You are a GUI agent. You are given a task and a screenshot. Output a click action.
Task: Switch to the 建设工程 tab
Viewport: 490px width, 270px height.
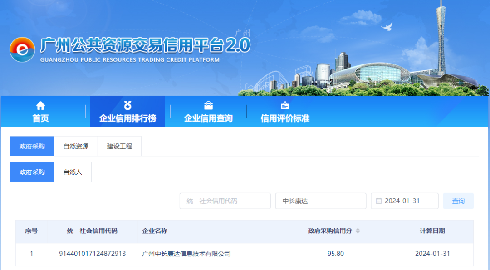119,146
